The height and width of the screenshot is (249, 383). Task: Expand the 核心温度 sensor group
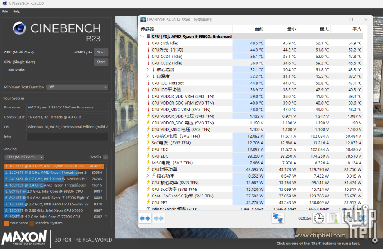(147, 69)
